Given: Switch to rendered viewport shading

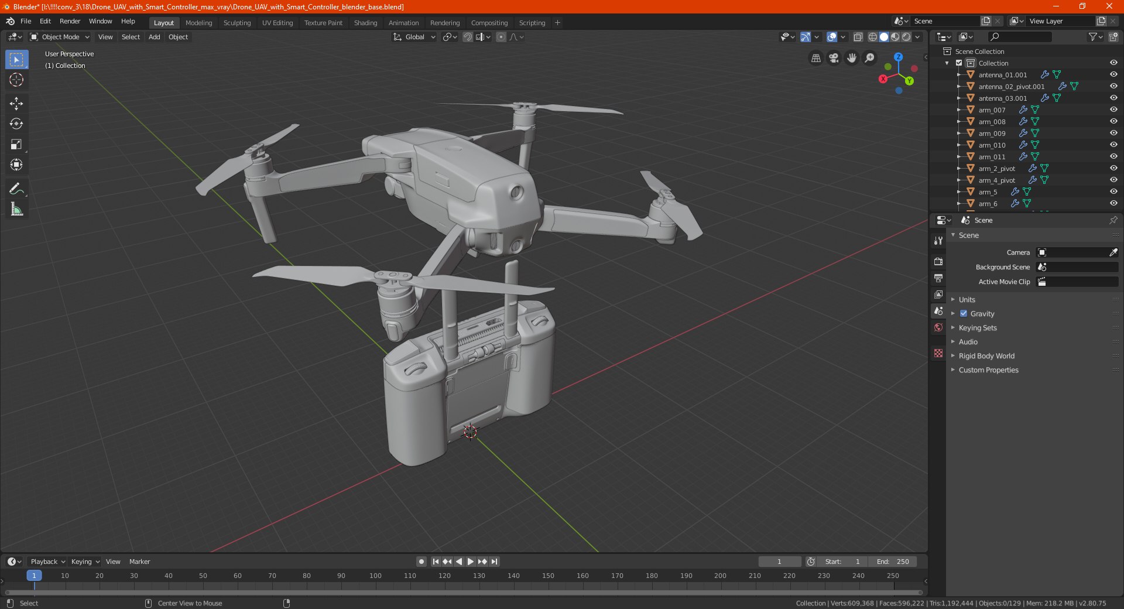Looking at the screenshot, I should (906, 37).
